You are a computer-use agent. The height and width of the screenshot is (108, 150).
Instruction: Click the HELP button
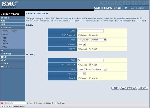pos(115,88)
